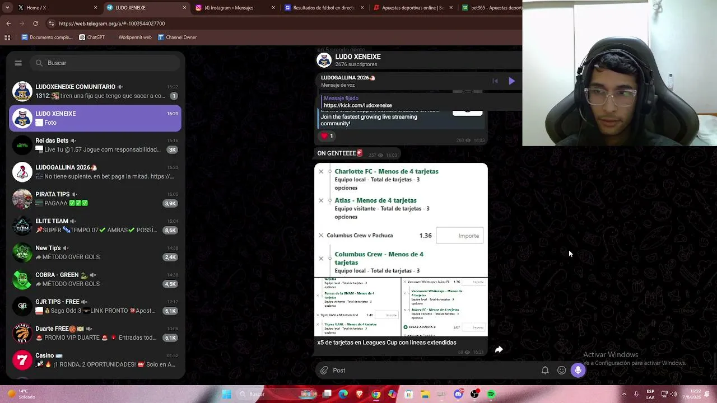Close the LUDO XENEIXE browser tab
The height and width of the screenshot is (403, 717).
(x=184, y=8)
